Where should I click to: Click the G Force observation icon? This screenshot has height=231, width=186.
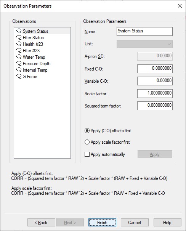(x=19, y=77)
